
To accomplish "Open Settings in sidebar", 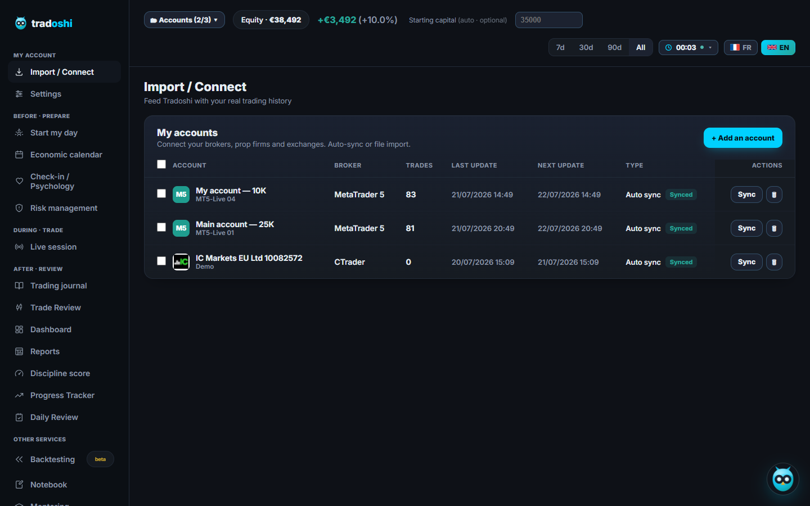I will click(65, 94).
